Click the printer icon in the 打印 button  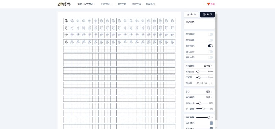pyautogui.click(x=204, y=14)
